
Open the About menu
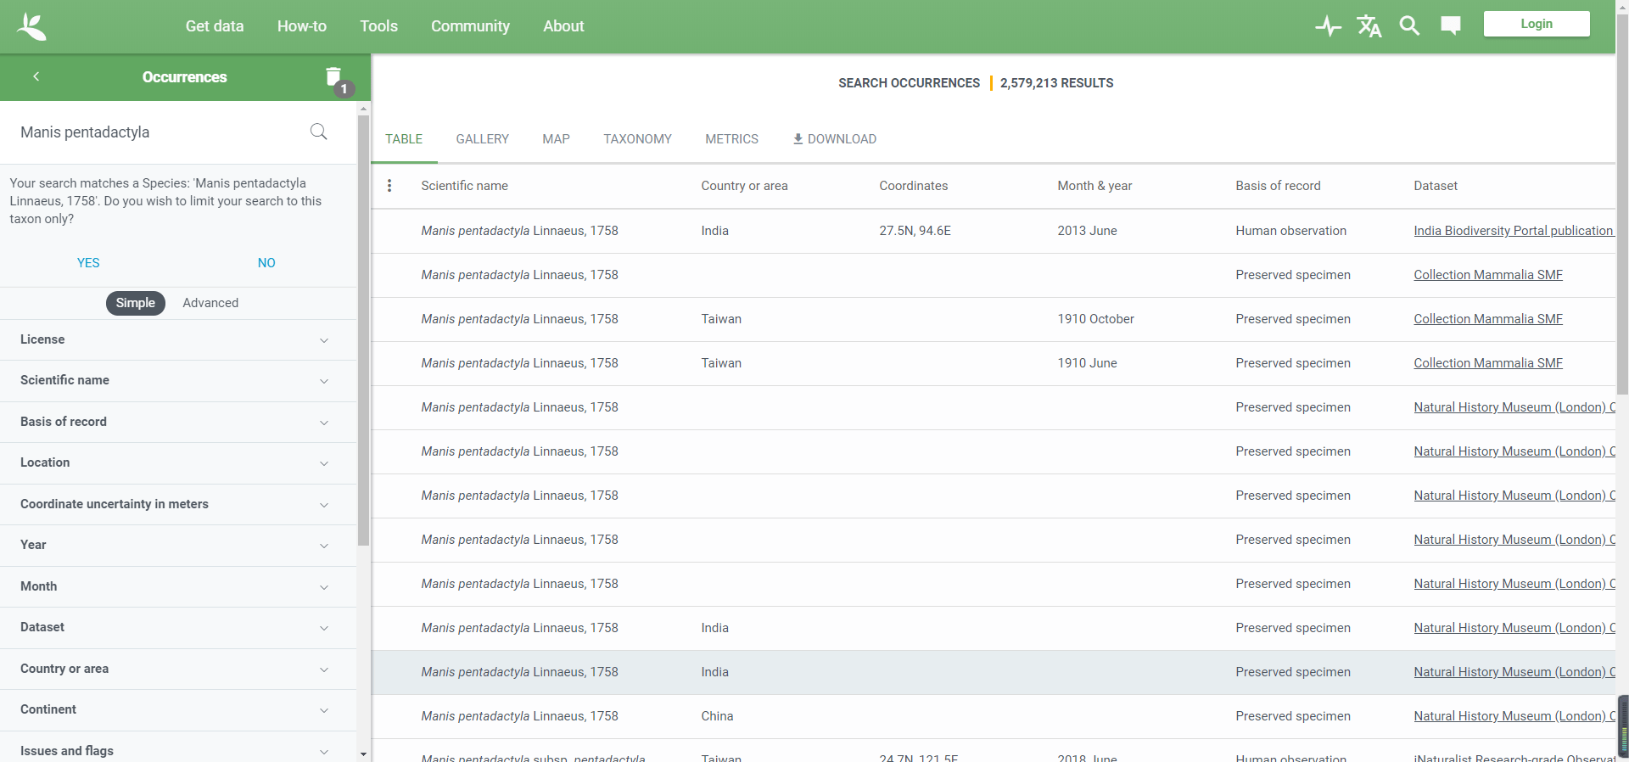point(563,26)
